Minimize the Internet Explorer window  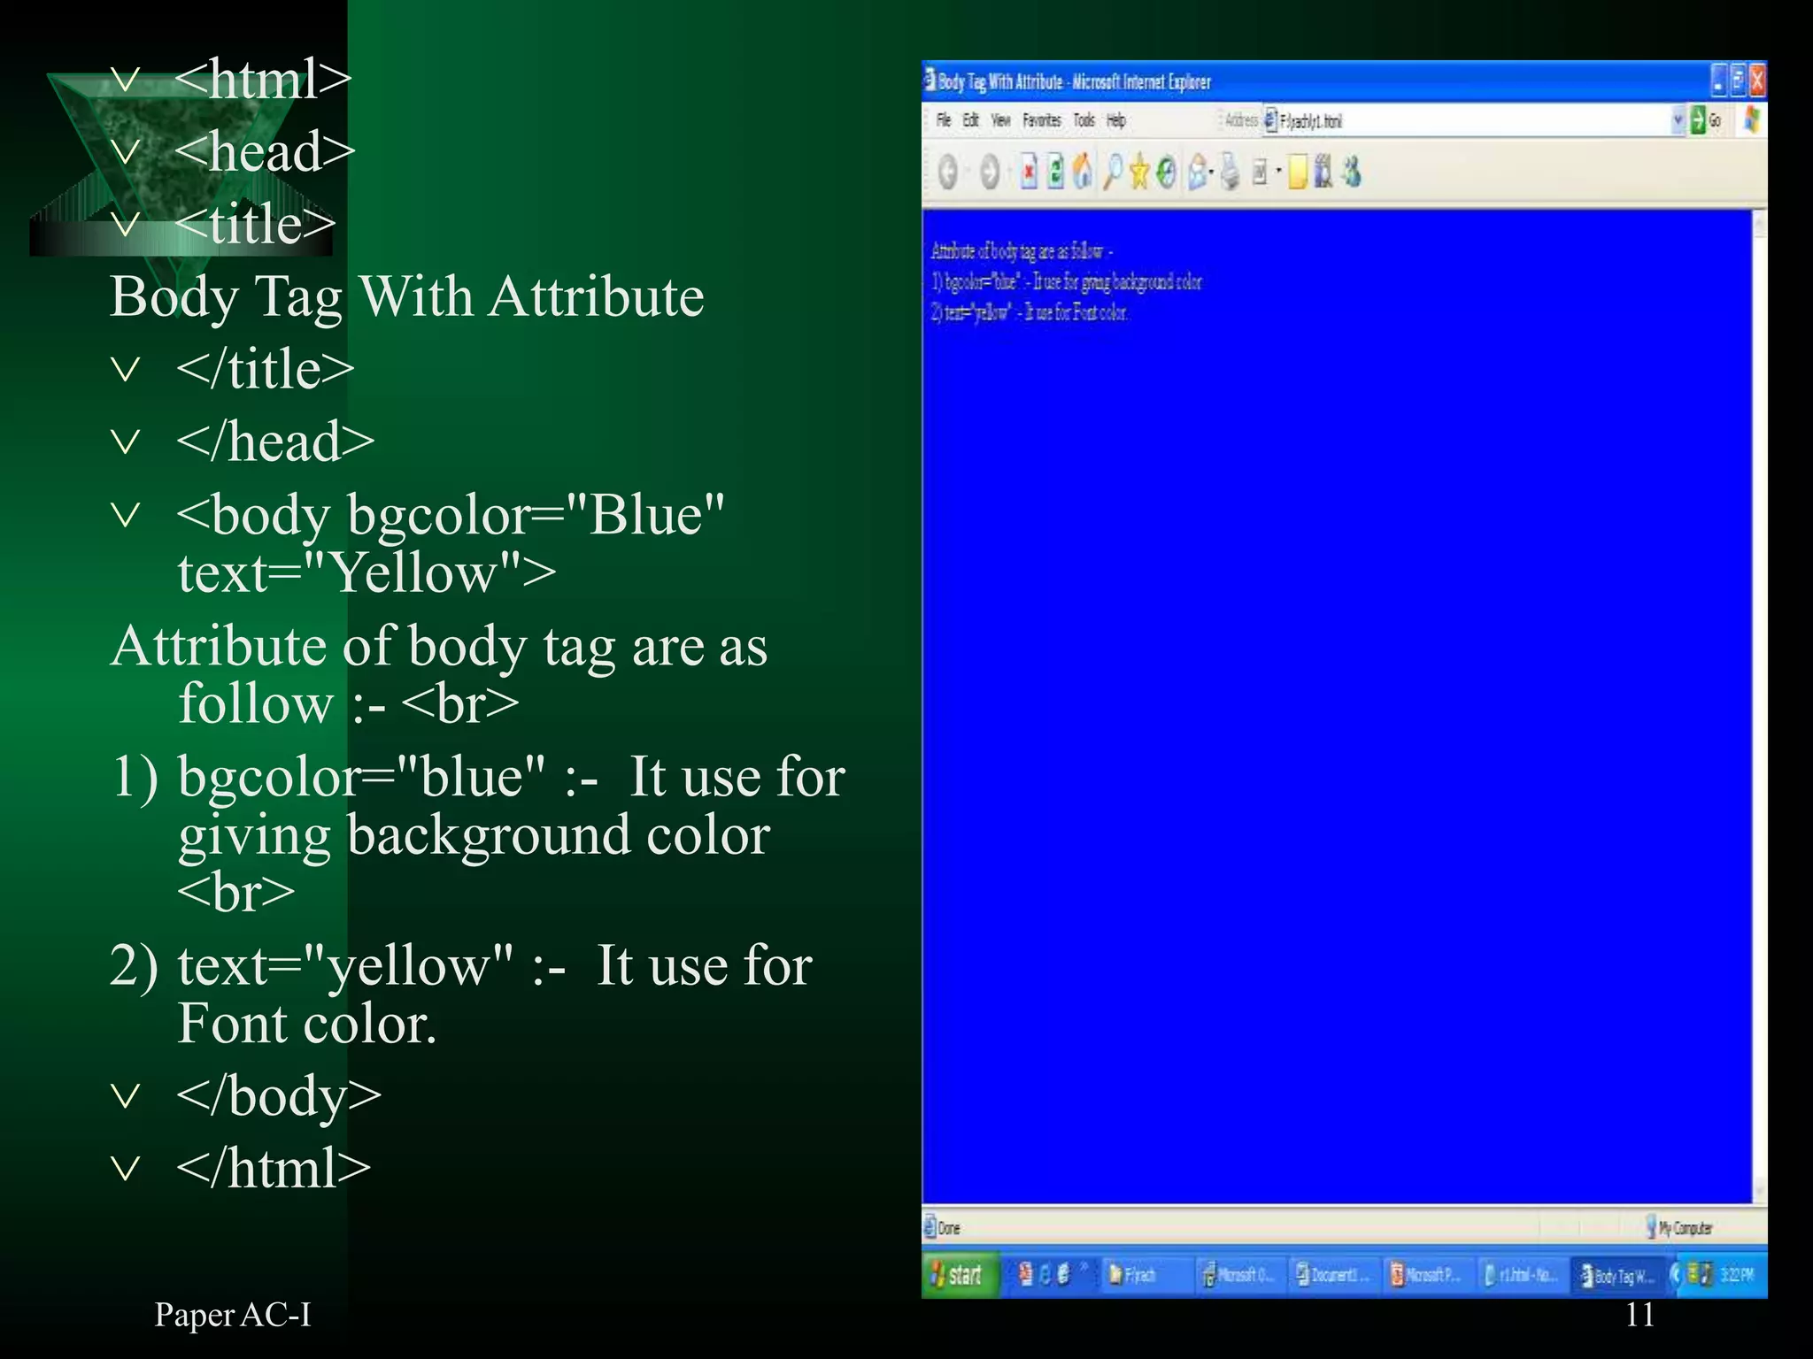(x=1718, y=81)
